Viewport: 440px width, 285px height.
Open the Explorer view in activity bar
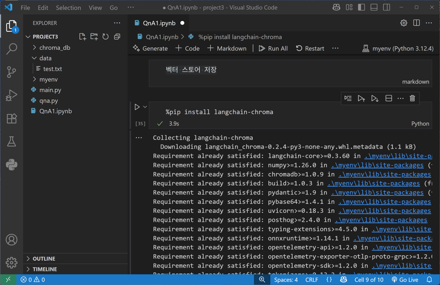12,27
